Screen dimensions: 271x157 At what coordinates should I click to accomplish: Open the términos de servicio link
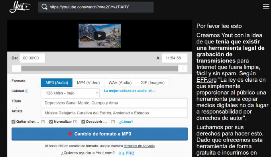point(139,146)
